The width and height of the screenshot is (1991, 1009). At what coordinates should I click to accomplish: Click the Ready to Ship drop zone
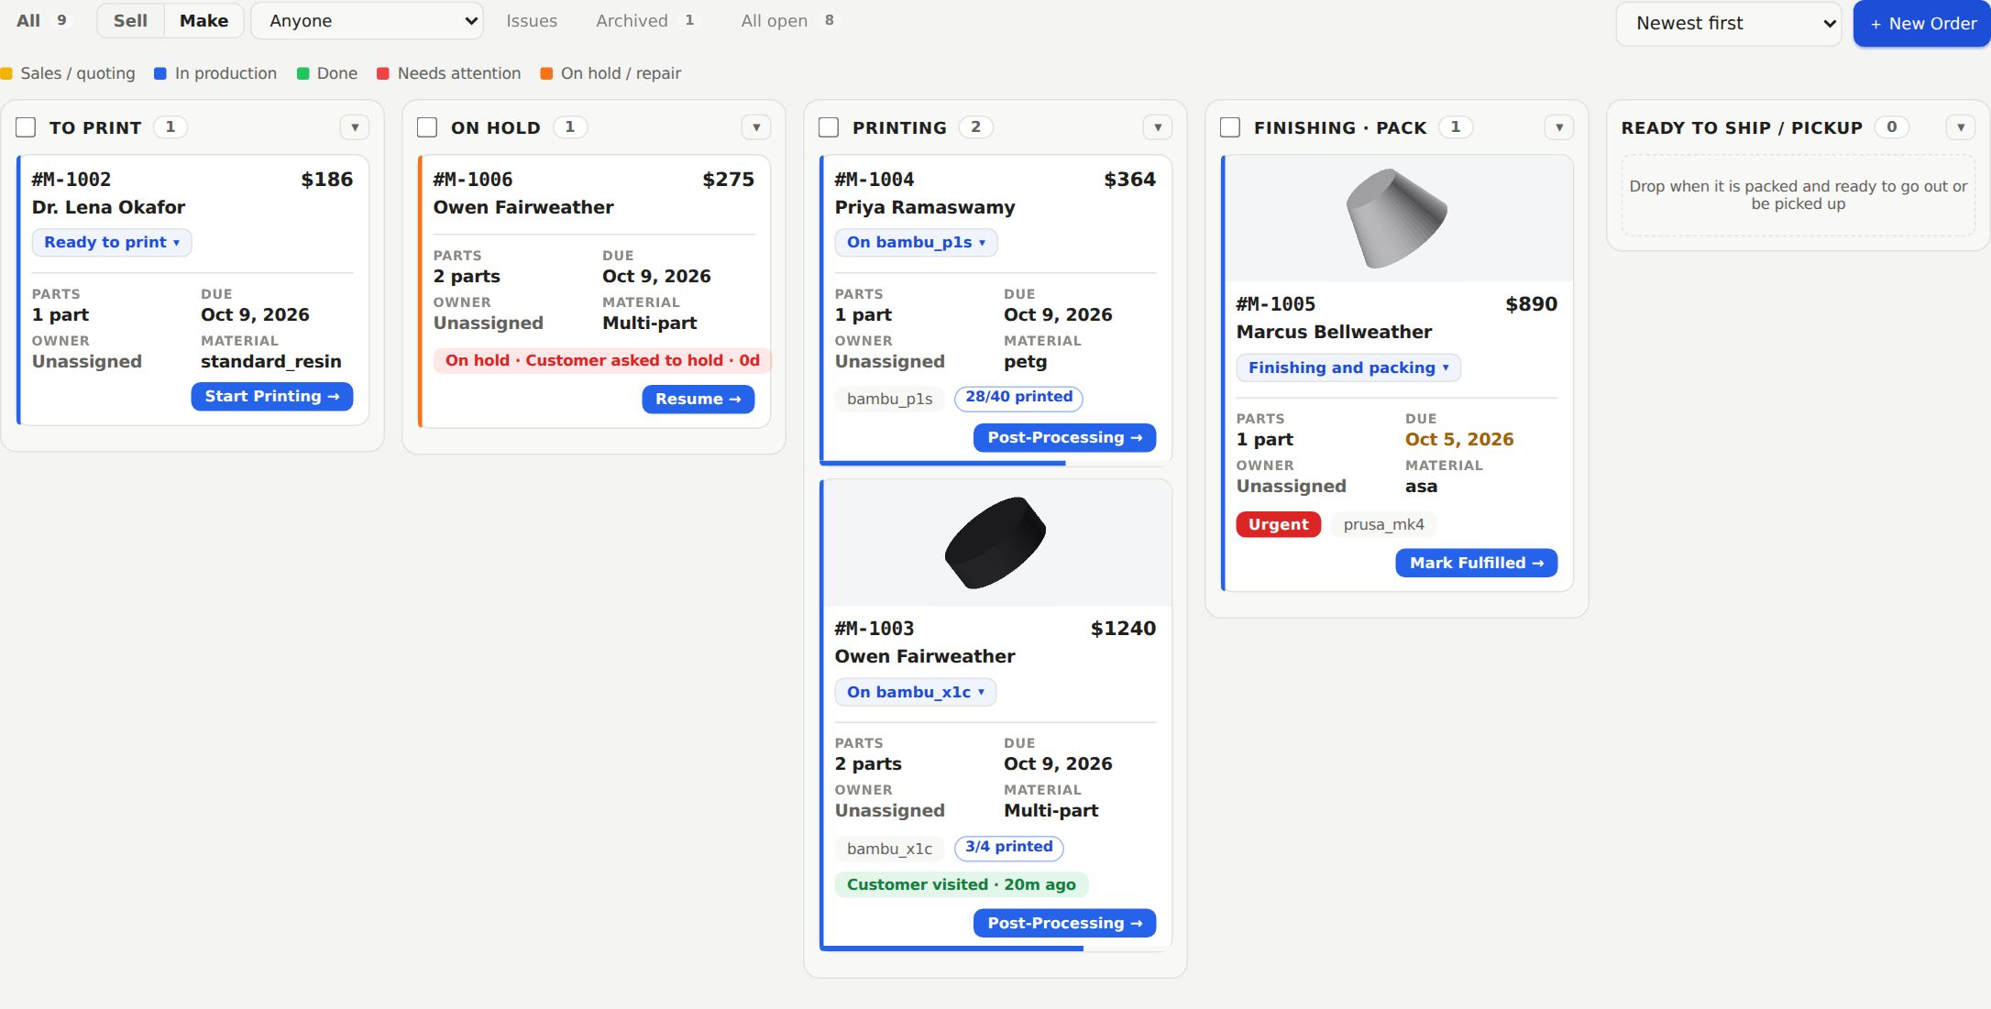(x=1798, y=195)
